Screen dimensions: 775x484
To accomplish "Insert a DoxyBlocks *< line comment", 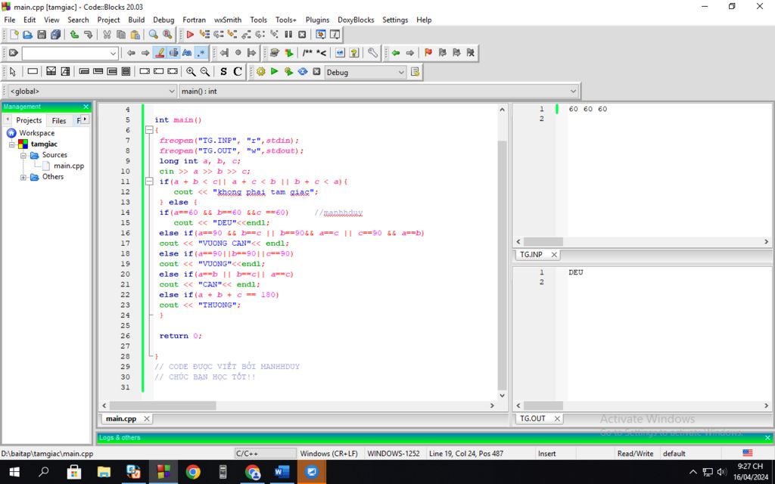I will (x=321, y=53).
